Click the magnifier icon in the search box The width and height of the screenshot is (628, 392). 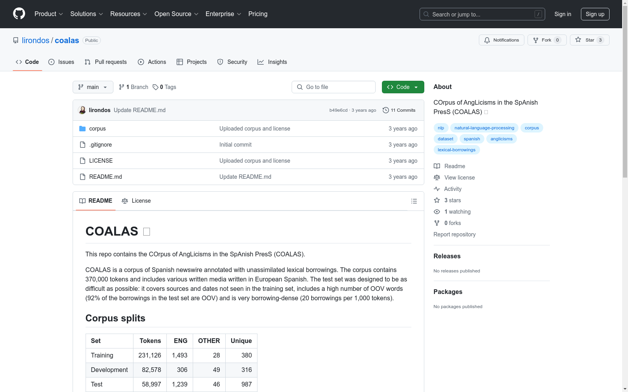pyautogui.click(x=426, y=14)
